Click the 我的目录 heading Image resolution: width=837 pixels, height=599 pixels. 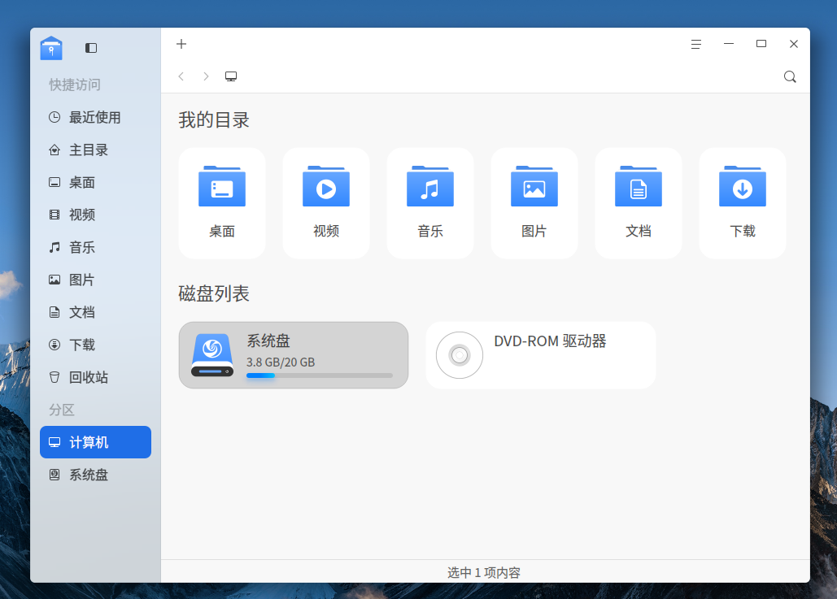tap(213, 120)
